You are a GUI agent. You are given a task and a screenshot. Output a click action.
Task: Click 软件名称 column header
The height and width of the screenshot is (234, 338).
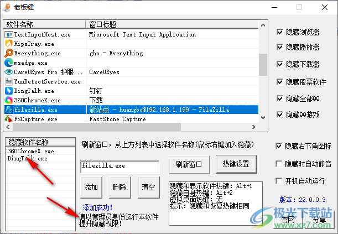(45, 24)
